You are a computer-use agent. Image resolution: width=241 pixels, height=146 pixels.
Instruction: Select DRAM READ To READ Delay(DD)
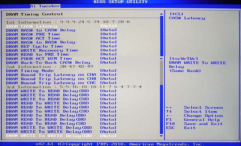tap(61, 115)
